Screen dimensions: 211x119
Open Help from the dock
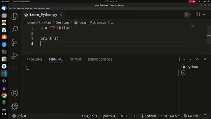tap(4, 44)
